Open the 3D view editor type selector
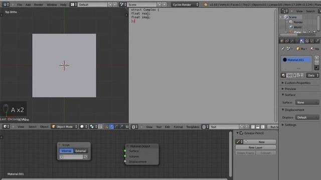 (x=6, y=126)
